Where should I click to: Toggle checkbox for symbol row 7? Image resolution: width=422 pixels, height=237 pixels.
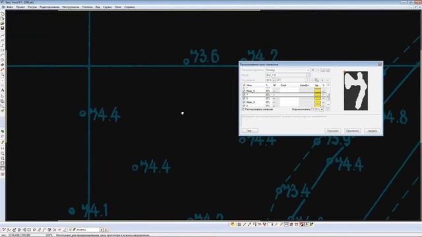point(244,95)
